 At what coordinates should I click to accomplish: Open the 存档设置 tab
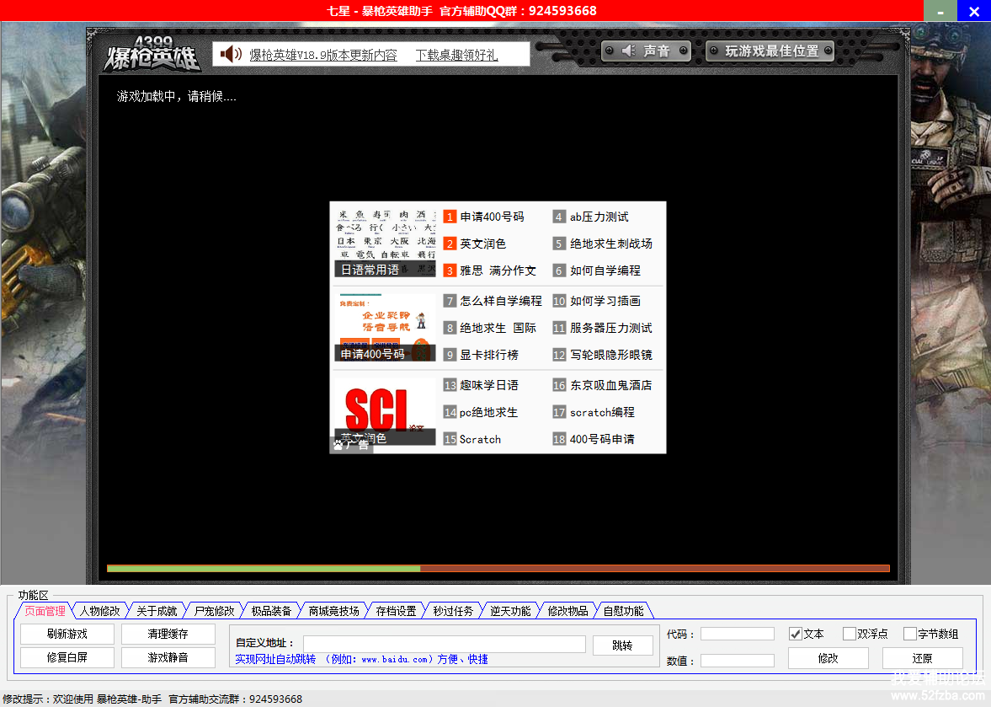(396, 611)
